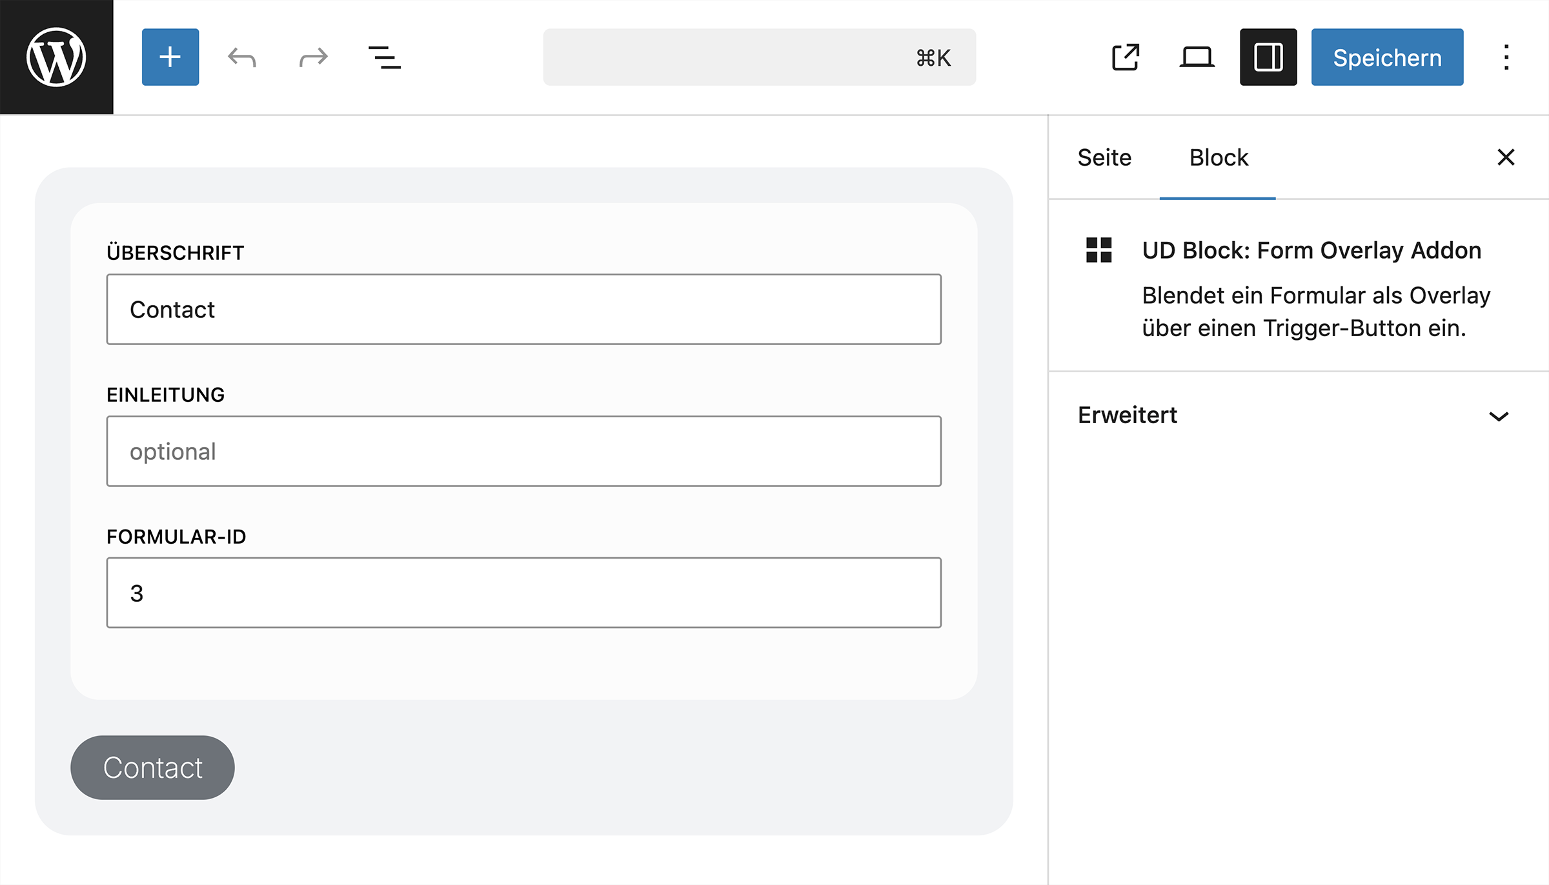This screenshot has width=1549, height=885.
Task: Toggle the settings sidebar panel
Action: tap(1268, 57)
